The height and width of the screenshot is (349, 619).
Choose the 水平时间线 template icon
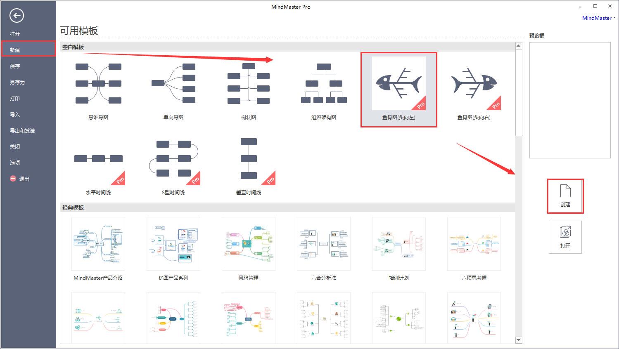click(98, 158)
